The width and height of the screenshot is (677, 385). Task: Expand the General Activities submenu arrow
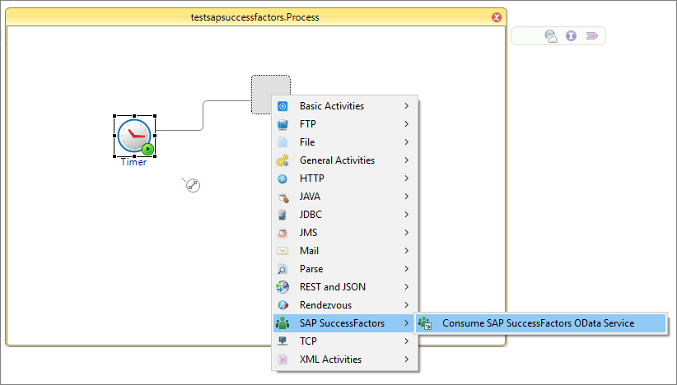[x=406, y=160]
